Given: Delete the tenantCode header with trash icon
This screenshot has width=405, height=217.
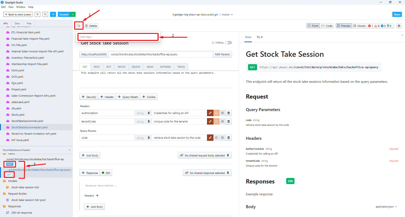Looking at the screenshot, I should click(229, 122).
